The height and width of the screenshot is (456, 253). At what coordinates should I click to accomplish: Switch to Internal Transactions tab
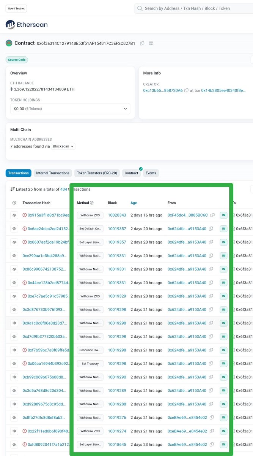53,173
